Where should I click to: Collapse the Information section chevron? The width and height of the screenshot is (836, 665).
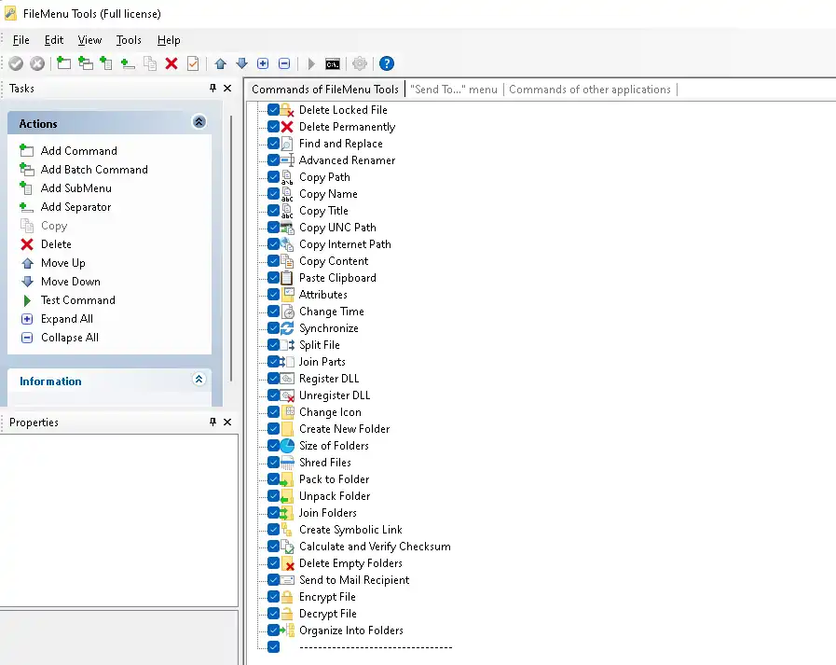199,380
